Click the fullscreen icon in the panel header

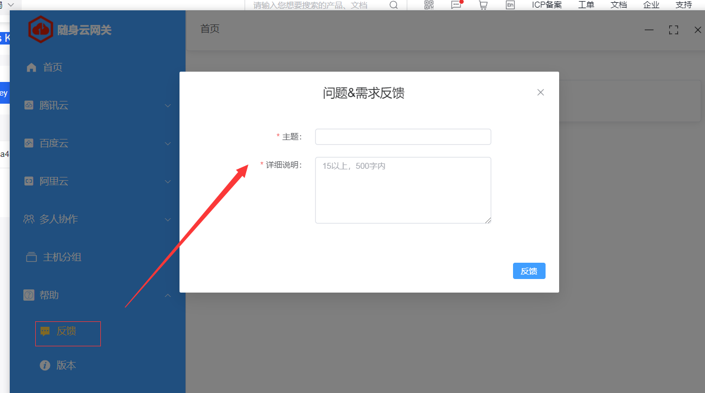click(x=674, y=30)
